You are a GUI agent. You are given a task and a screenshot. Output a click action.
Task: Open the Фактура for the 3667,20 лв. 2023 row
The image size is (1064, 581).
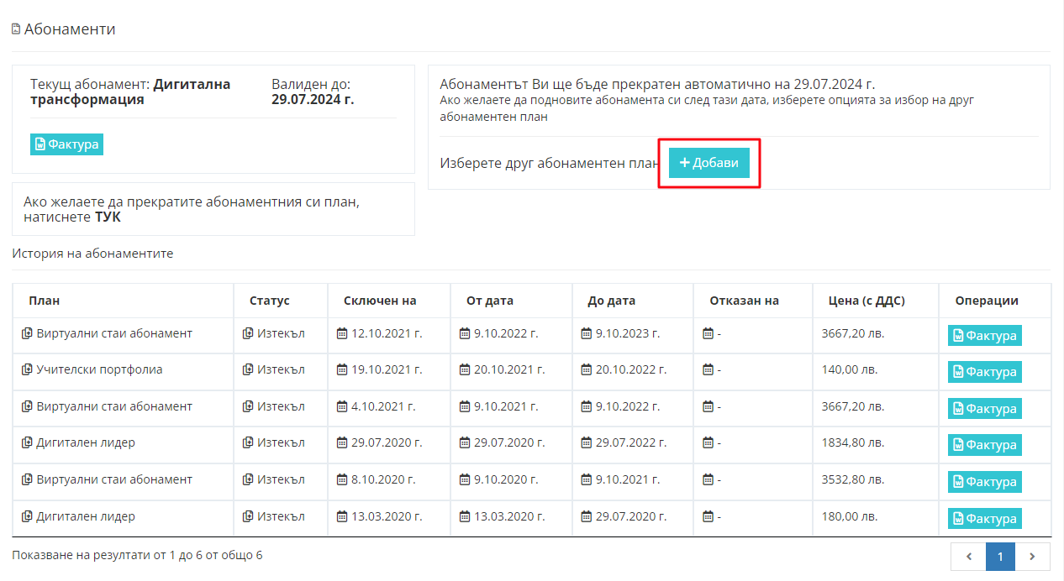(984, 336)
